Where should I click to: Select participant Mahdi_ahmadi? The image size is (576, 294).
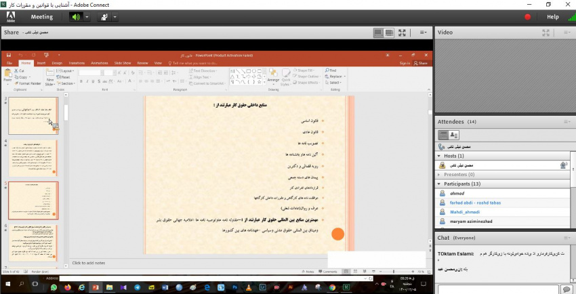(459, 211)
